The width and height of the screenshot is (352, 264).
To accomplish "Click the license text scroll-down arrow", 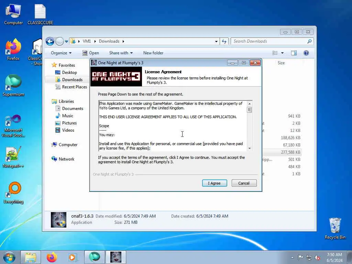I will coord(250,148).
